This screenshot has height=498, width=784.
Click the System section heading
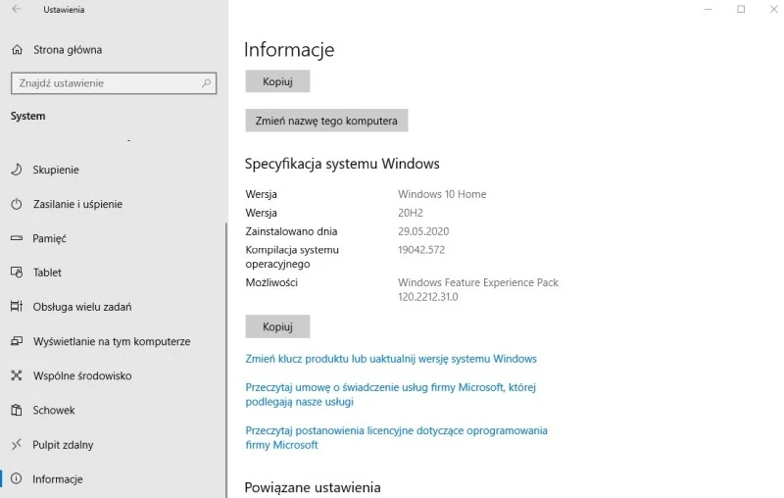point(28,116)
